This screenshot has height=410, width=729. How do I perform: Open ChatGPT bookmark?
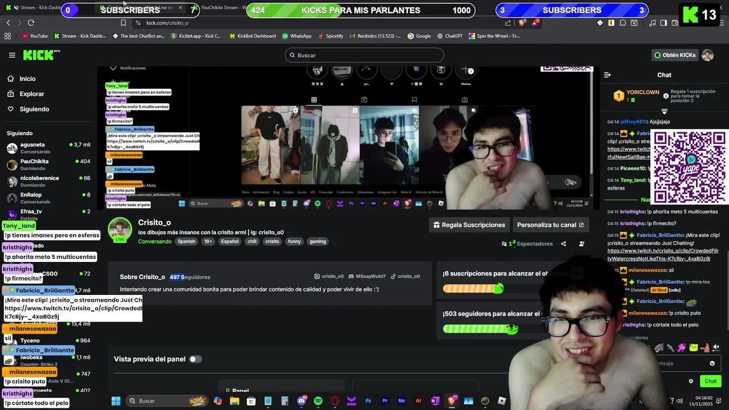[x=450, y=36]
